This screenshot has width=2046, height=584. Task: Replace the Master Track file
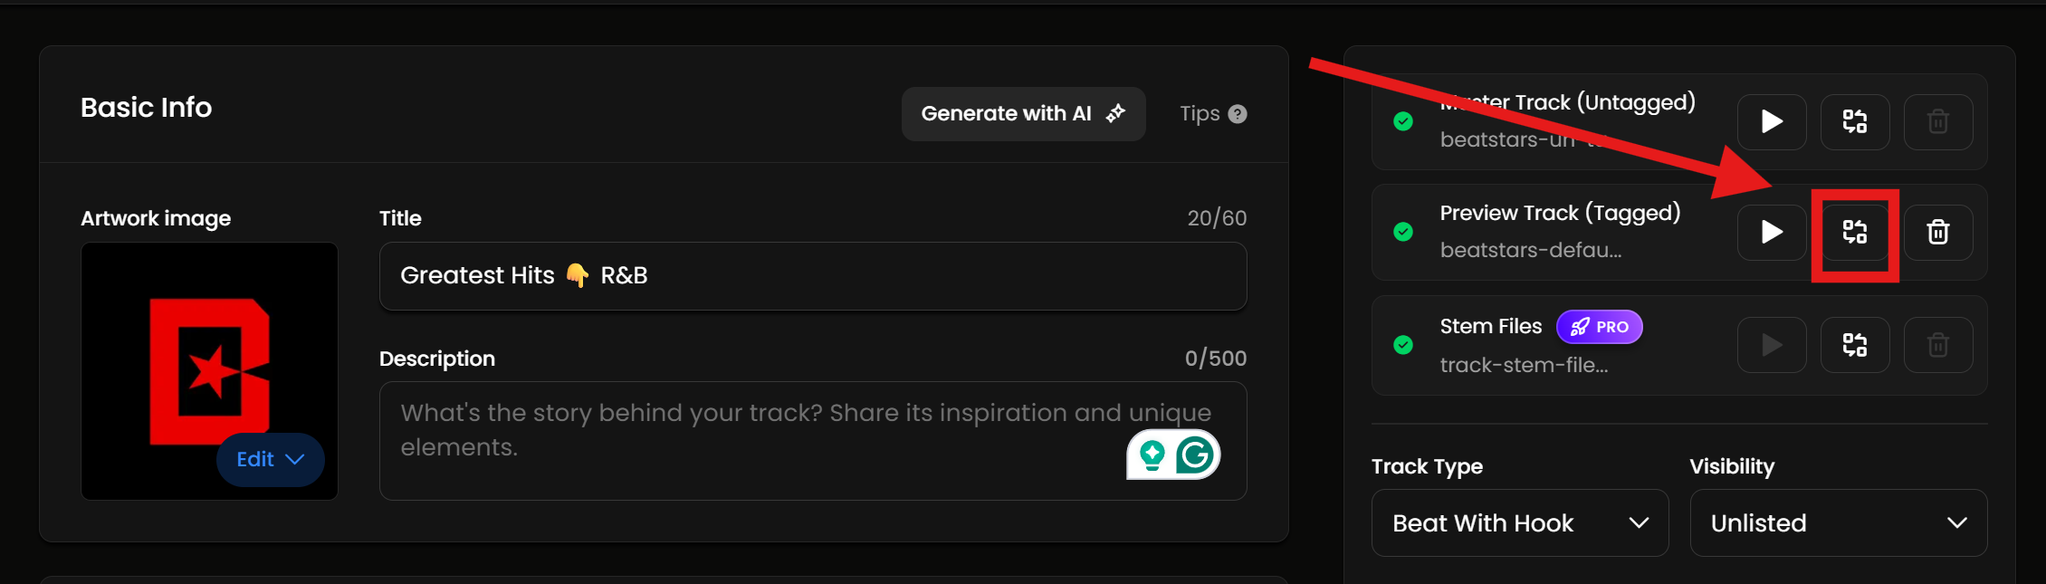tap(1855, 121)
